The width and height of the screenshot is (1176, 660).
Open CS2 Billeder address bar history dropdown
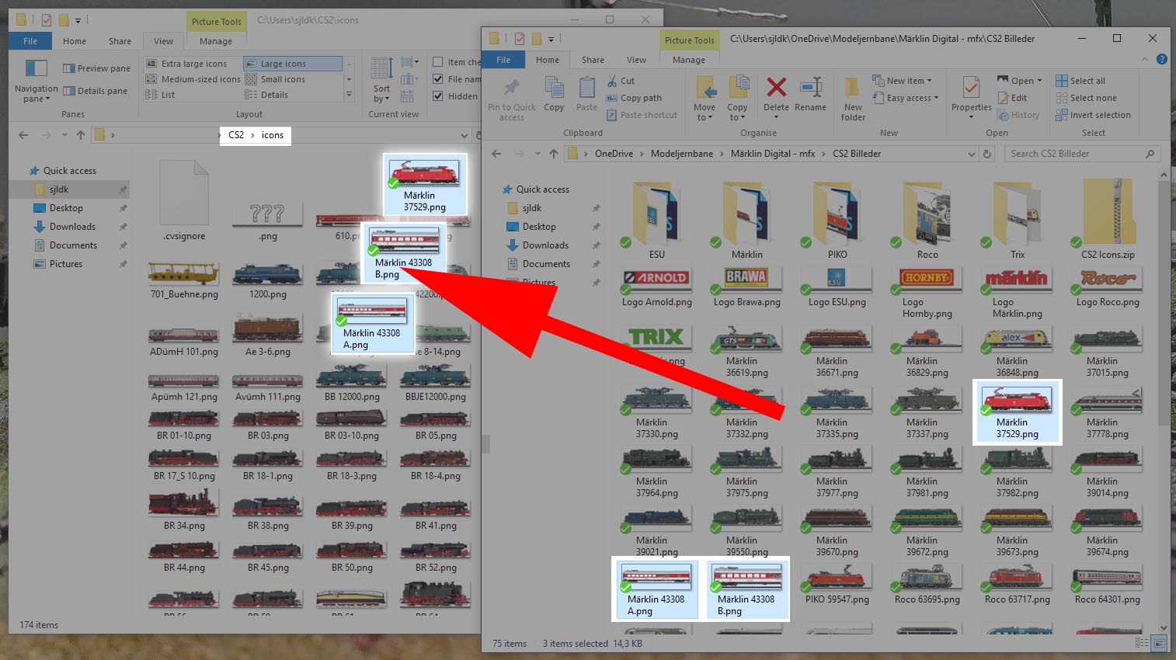point(971,154)
